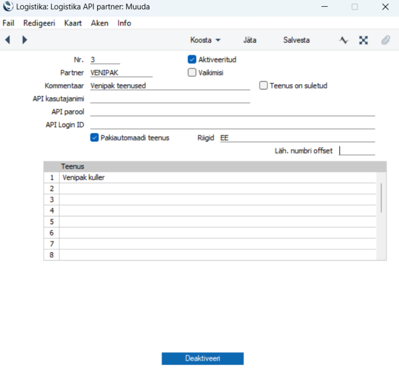Open the Kaart menu
Image resolution: width=399 pixels, height=372 pixels.
(73, 23)
